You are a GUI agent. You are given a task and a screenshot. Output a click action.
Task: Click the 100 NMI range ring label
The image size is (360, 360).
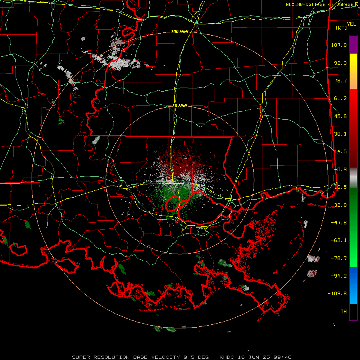(x=180, y=32)
